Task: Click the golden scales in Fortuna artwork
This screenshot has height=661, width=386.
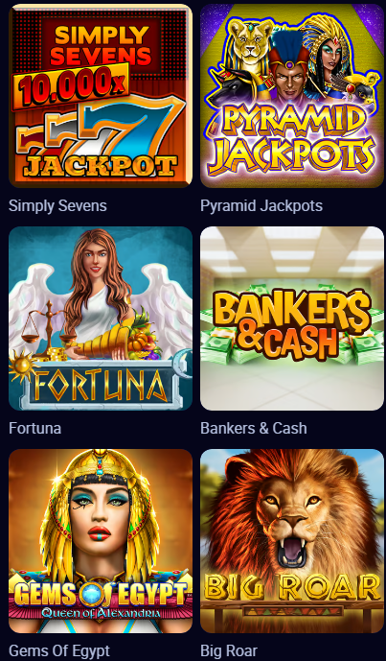Action: click(48, 329)
